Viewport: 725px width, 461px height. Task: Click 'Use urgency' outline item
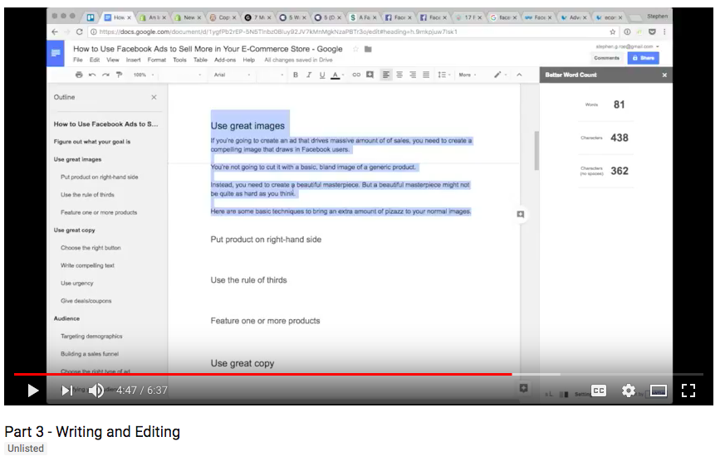coord(76,284)
